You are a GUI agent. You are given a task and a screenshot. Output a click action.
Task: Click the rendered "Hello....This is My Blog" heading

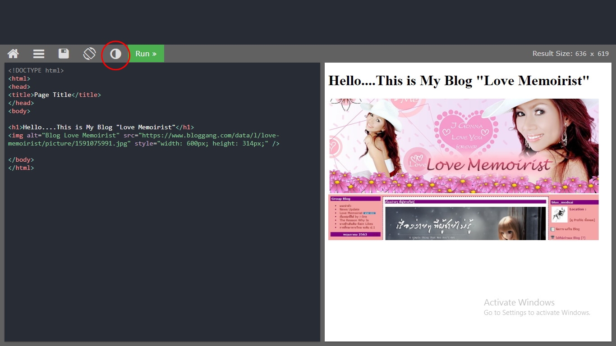pos(459,81)
